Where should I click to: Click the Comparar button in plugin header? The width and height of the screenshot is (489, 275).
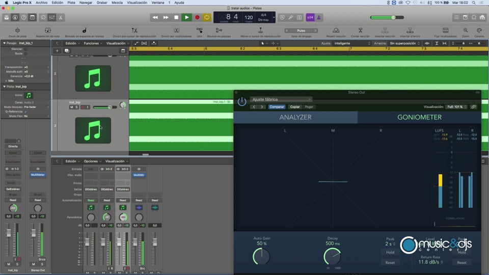coord(277,107)
